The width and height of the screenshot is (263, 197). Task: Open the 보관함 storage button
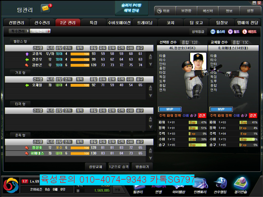186,11
